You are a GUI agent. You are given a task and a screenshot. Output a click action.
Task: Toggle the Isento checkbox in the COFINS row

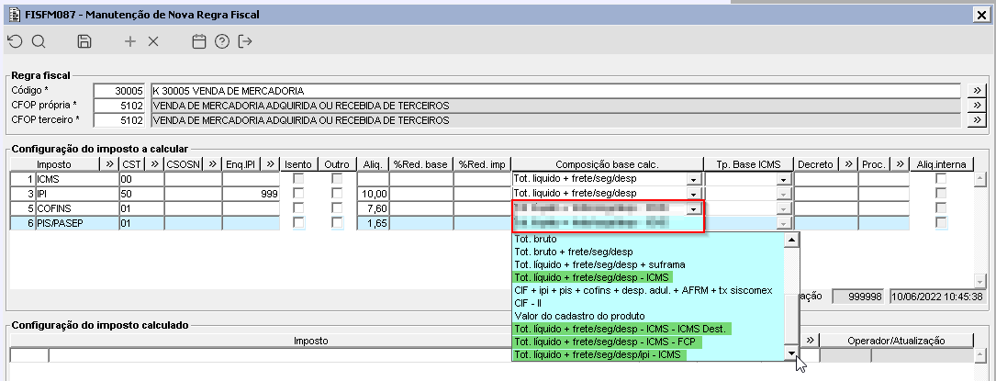298,208
